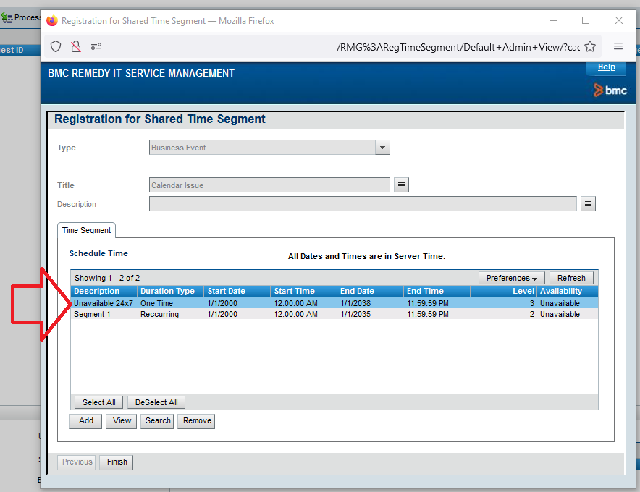640x492 pixels.
Task: Expand the Type dropdown arrow
Action: coord(382,148)
